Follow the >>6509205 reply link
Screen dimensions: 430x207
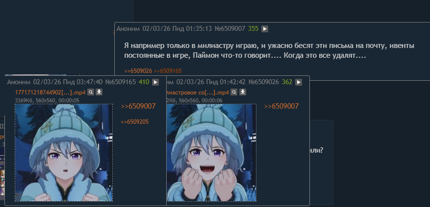[x=135, y=122]
